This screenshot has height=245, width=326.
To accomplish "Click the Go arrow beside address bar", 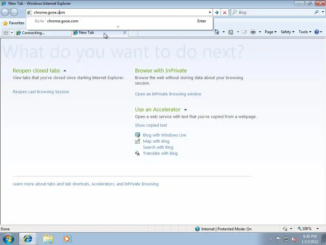I will tap(216, 12).
